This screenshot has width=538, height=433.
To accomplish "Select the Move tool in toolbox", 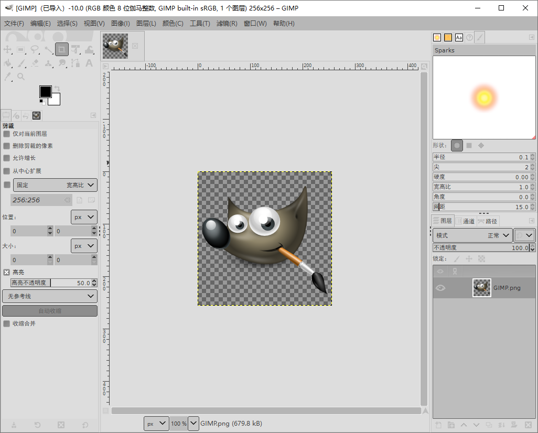I will (8, 50).
